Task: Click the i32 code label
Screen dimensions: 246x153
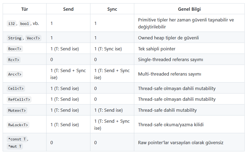Action: [x=11, y=24]
